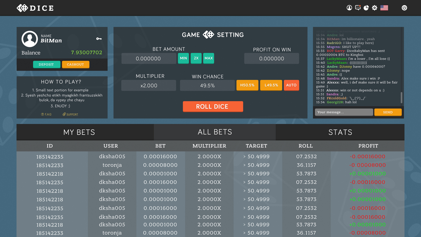Select the L49.5% low roll option
The height and width of the screenshot is (237, 421).
271,85
